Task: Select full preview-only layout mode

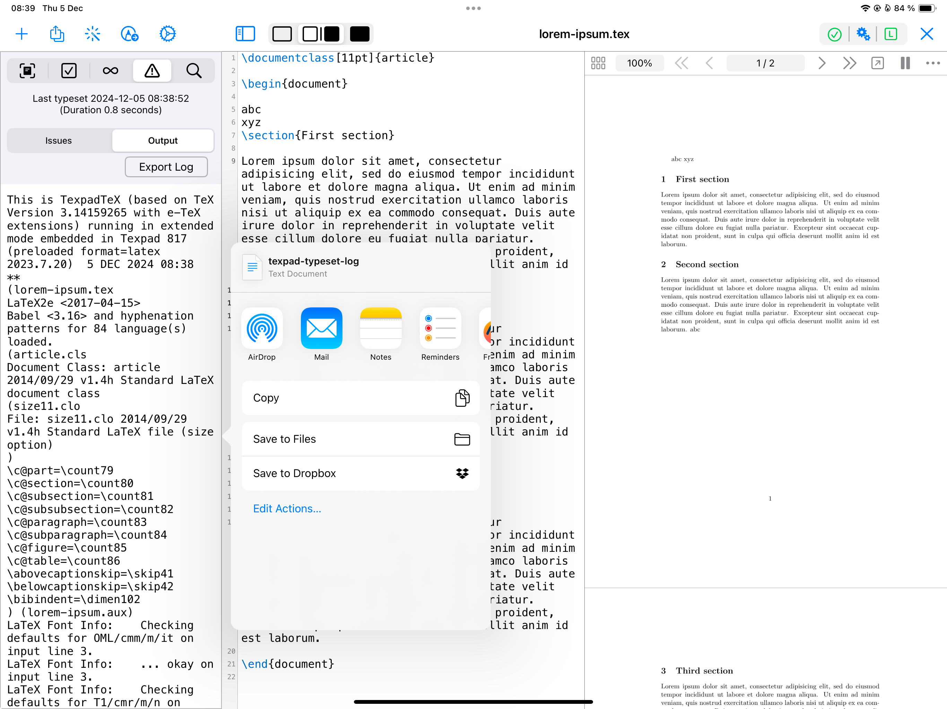Action: point(359,34)
